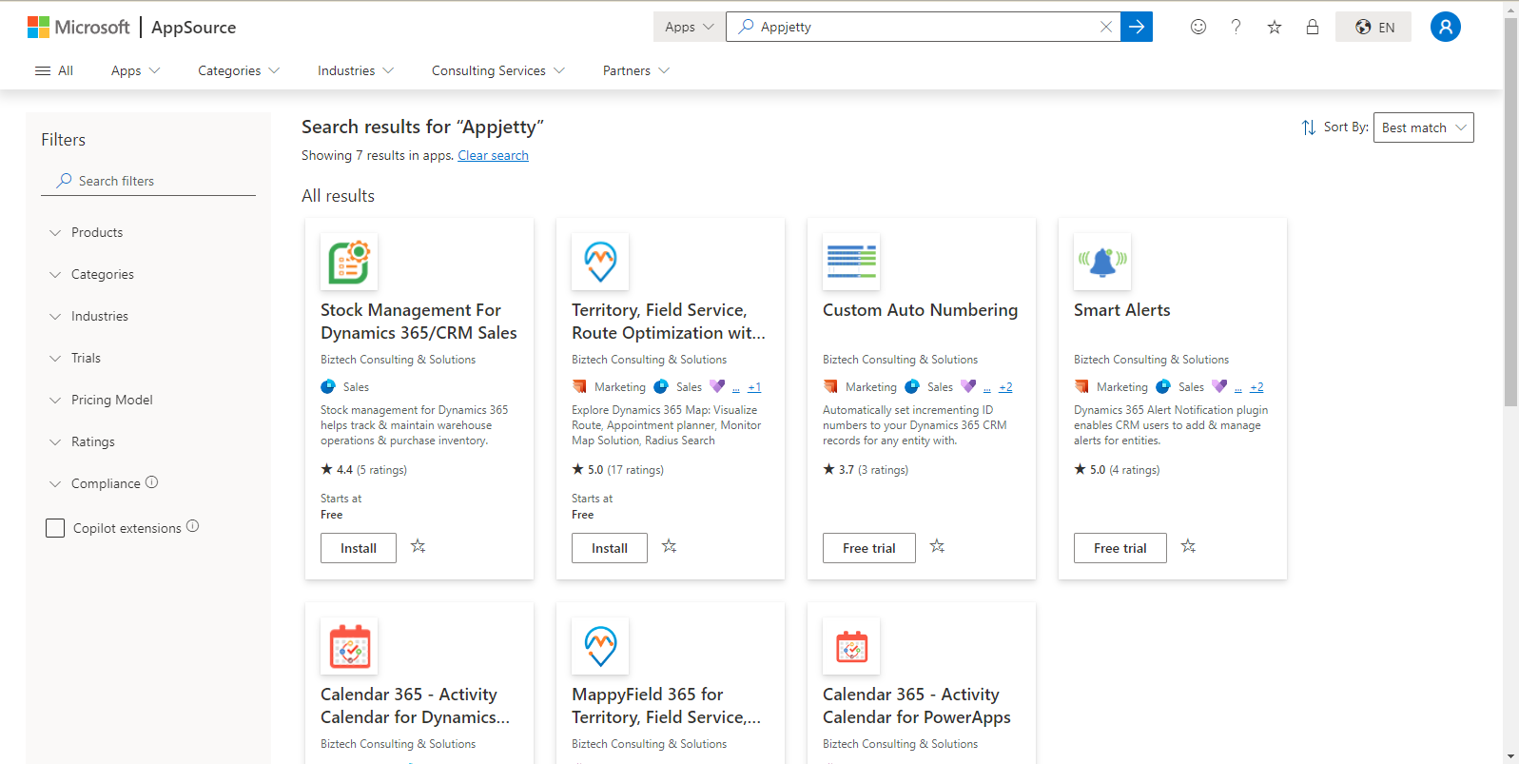
Task: Open the Apps search scope dropdown
Action: [689, 27]
